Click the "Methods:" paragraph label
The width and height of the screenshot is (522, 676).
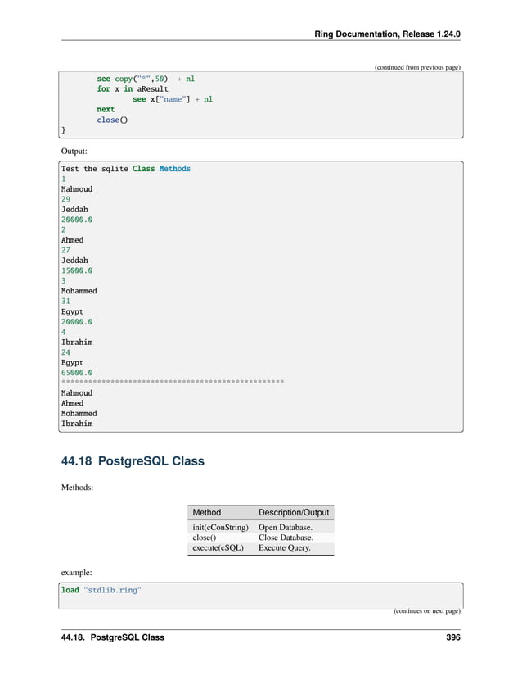(78, 488)
